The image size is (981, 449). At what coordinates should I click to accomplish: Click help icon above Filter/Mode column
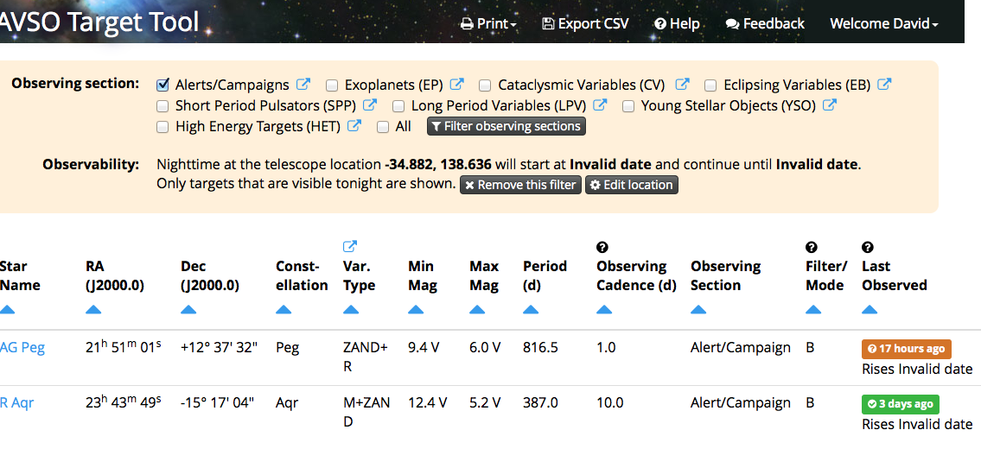pyautogui.click(x=812, y=248)
